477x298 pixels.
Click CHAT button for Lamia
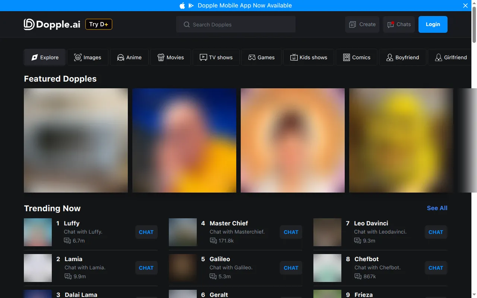[x=146, y=268]
